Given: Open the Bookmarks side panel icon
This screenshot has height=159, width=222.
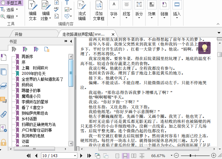Looking at the screenshot, I should point(3,57).
